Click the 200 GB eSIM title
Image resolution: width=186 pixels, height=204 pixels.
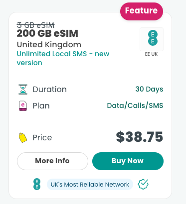click(x=47, y=33)
